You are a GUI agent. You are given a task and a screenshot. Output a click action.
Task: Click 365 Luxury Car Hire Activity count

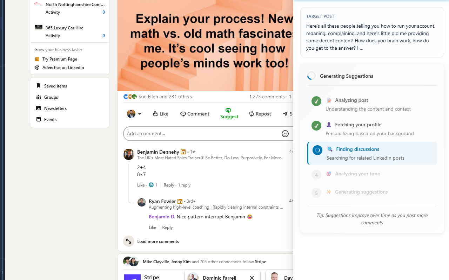tap(103, 35)
